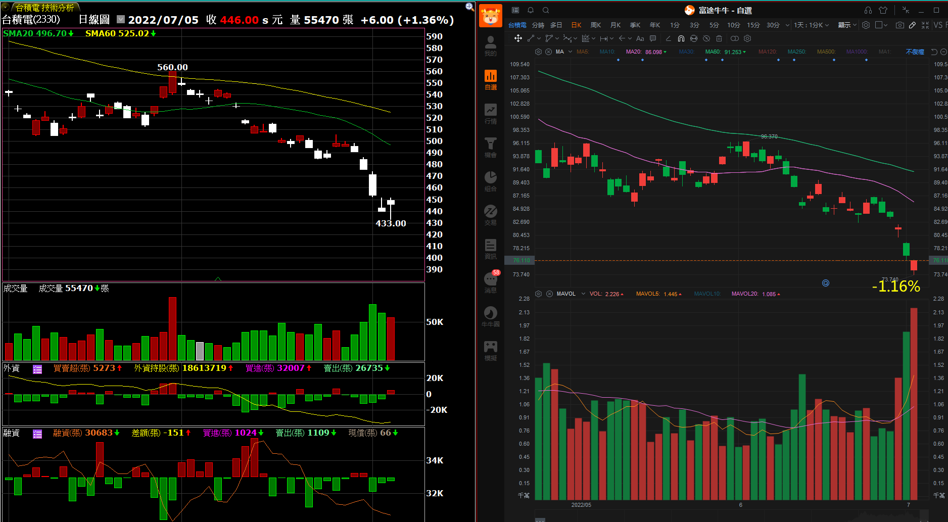Expand more intervals arrow after 30分

[787, 25]
